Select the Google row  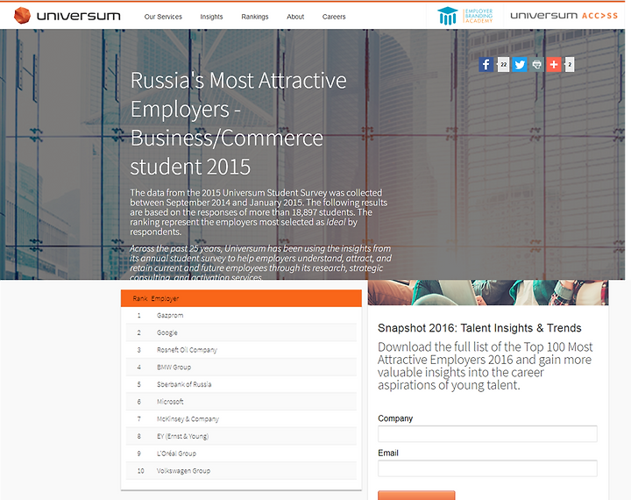coord(241,332)
